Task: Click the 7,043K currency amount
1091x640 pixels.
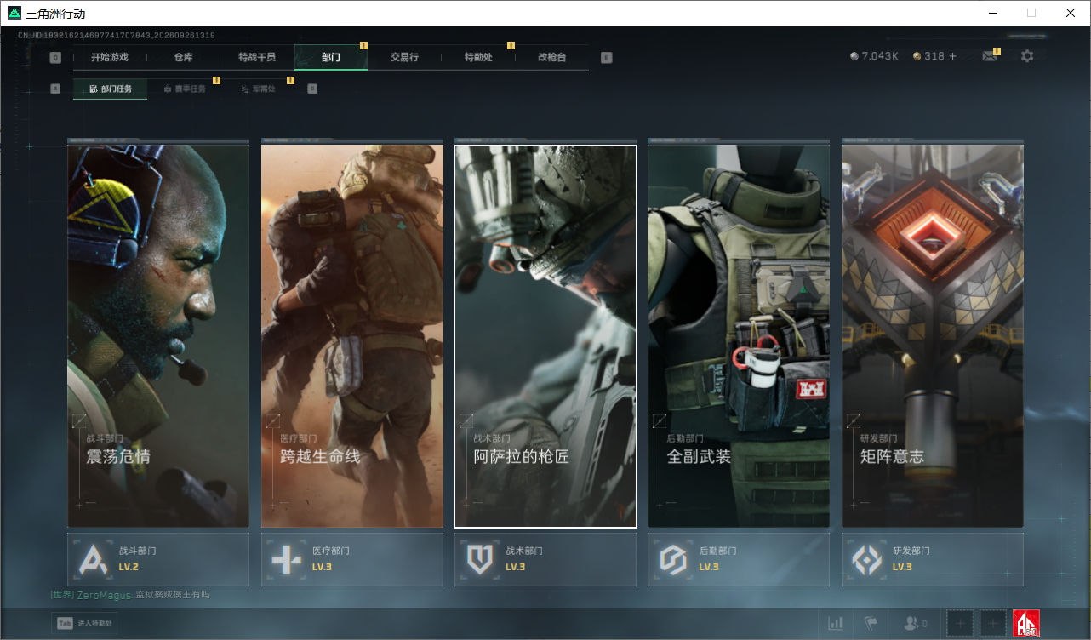Action: coord(880,56)
